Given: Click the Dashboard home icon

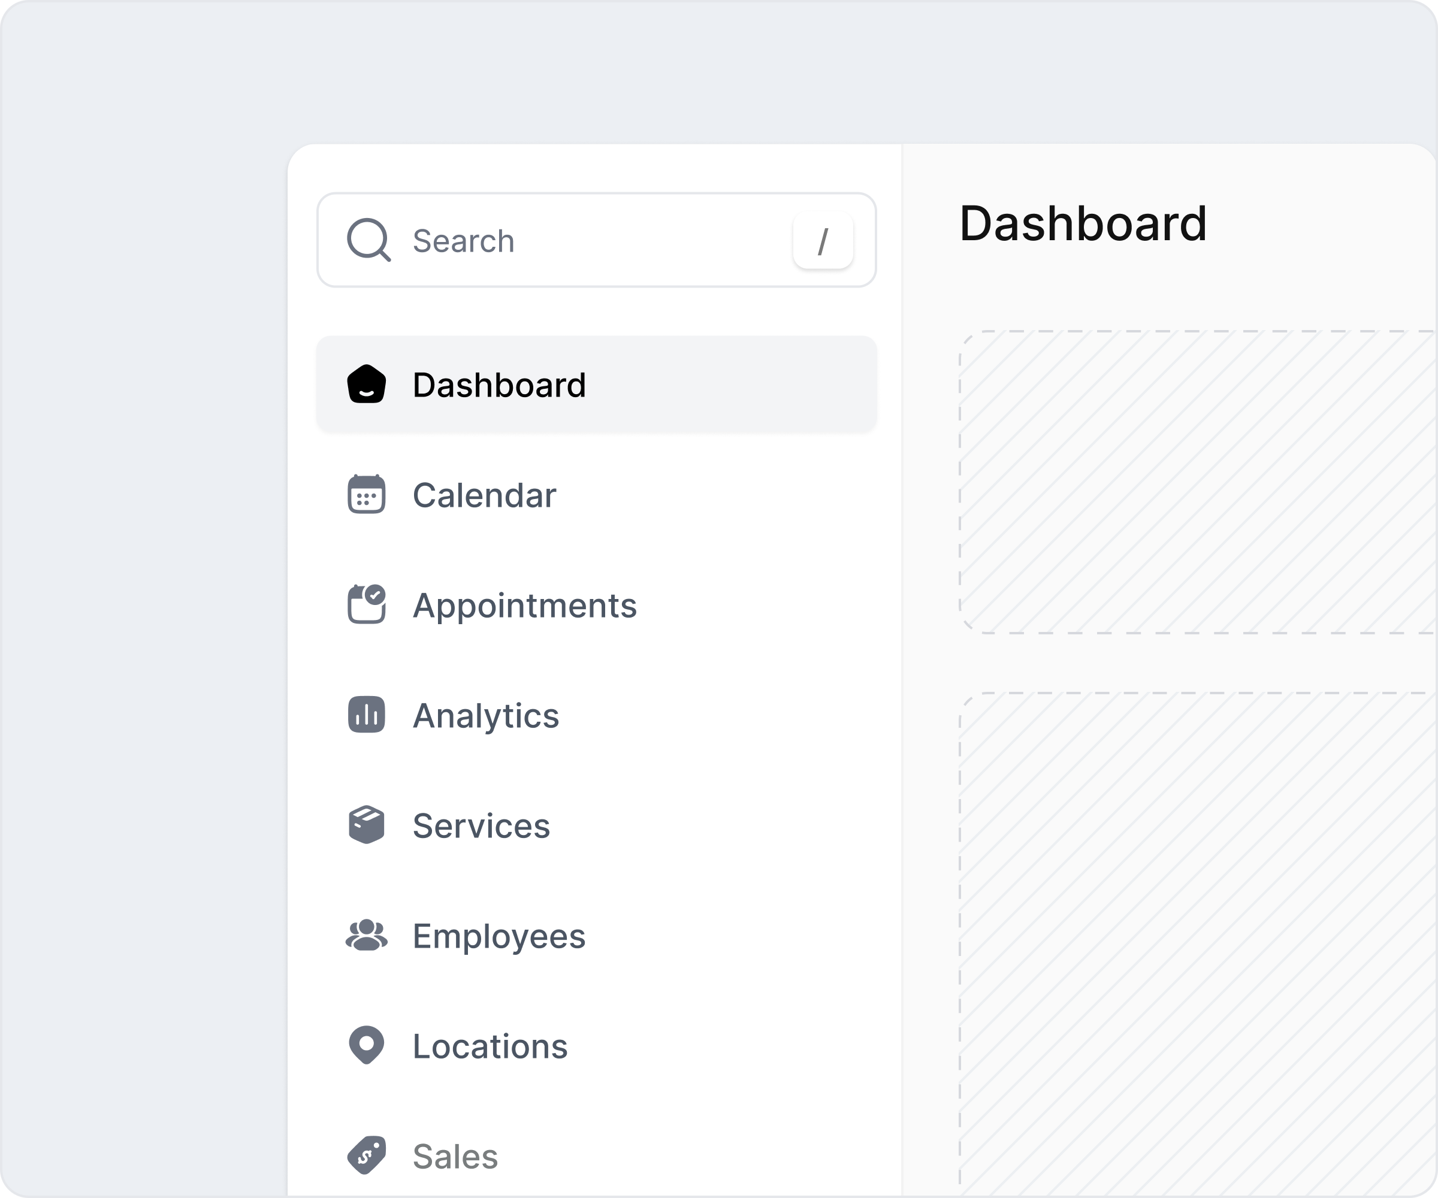Looking at the screenshot, I should [x=366, y=384].
